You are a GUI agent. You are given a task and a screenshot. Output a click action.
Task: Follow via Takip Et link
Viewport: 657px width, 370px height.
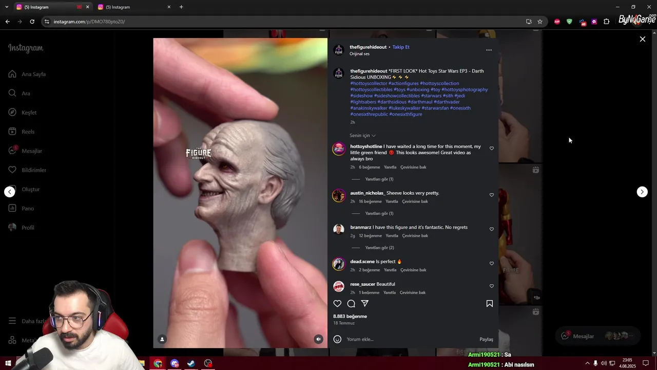tap(401, 47)
